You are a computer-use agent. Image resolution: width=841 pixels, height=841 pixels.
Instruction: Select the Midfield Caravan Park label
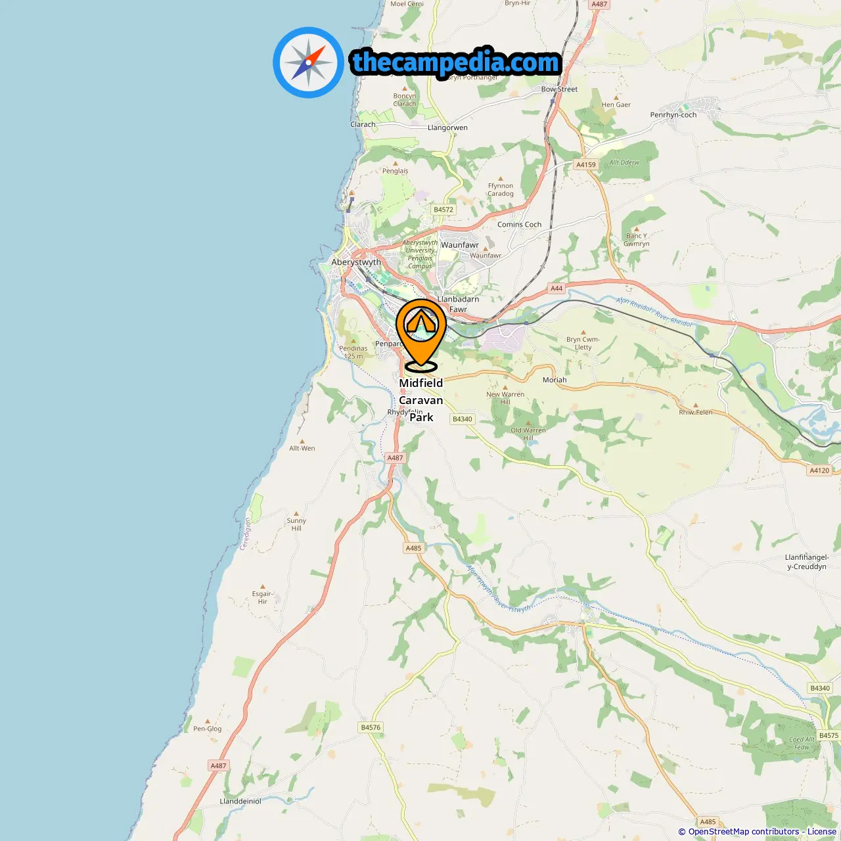pos(421,399)
